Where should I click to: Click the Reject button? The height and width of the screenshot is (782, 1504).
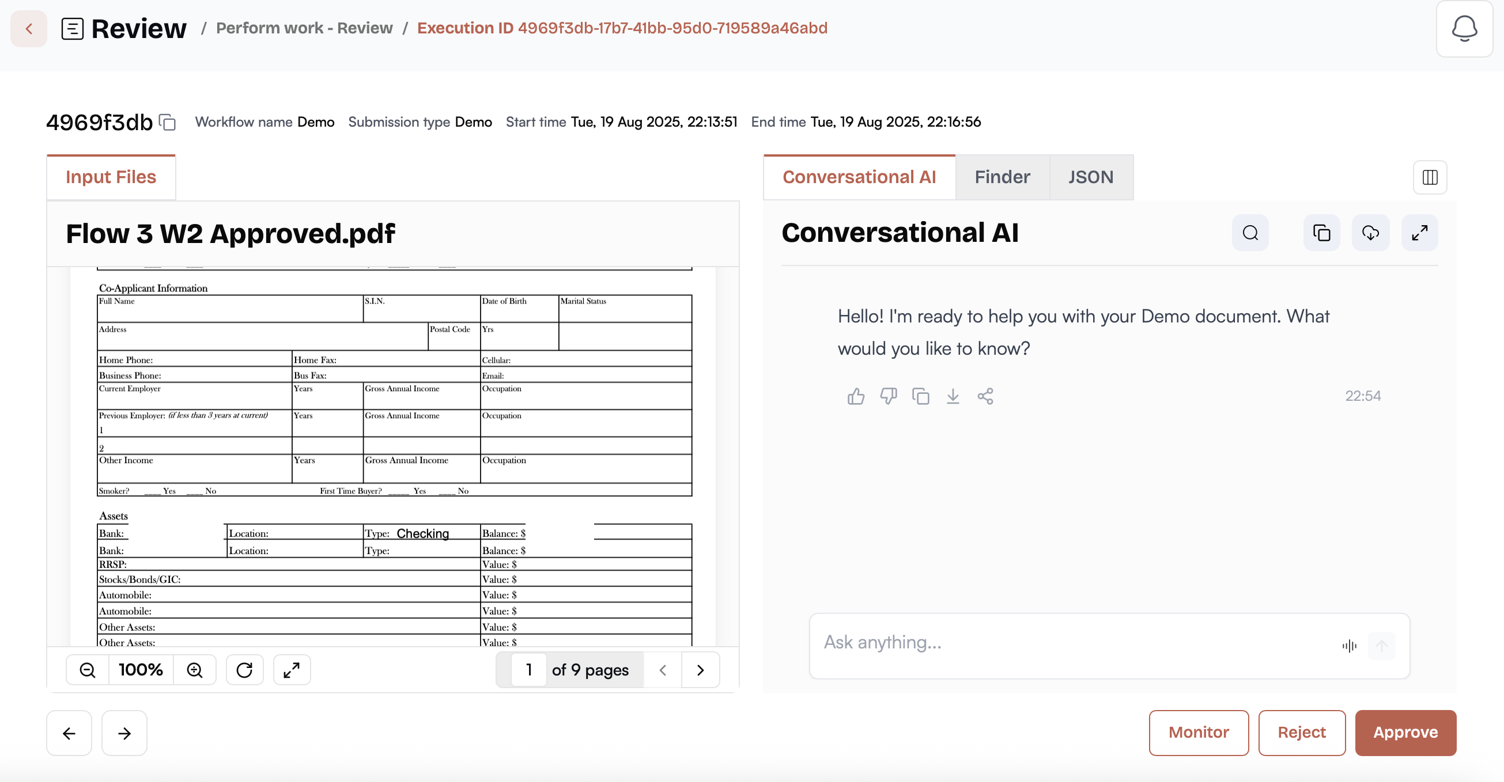click(x=1301, y=732)
